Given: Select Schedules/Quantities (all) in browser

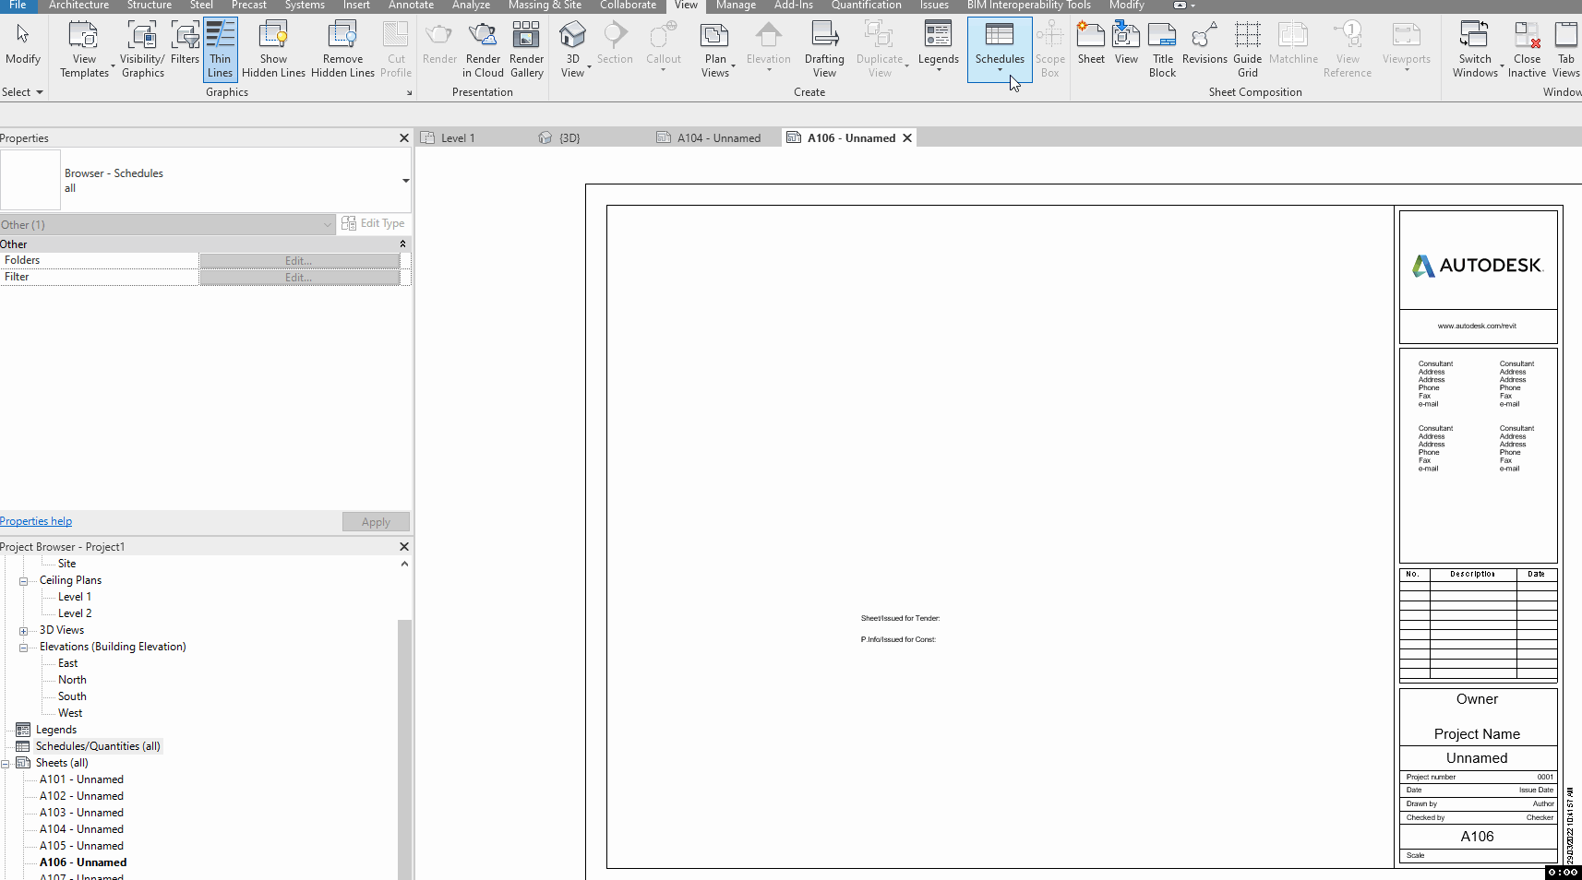Looking at the screenshot, I should (x=98, y=746).
